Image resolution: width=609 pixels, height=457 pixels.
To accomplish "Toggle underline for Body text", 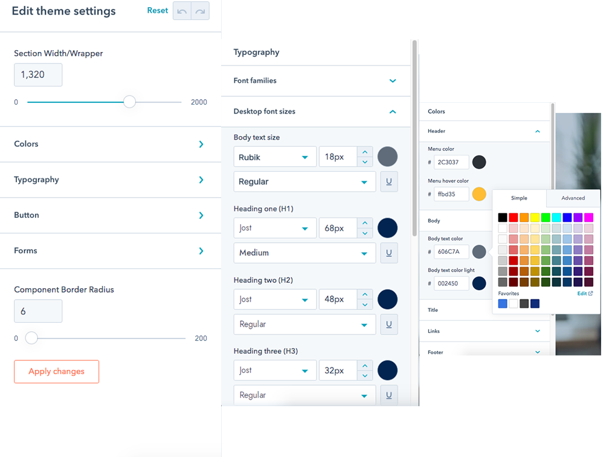I will click(388, 181).
